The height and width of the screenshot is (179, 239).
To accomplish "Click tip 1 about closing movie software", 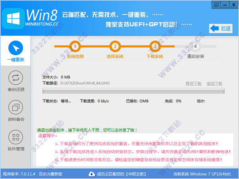I will (137, 144).
